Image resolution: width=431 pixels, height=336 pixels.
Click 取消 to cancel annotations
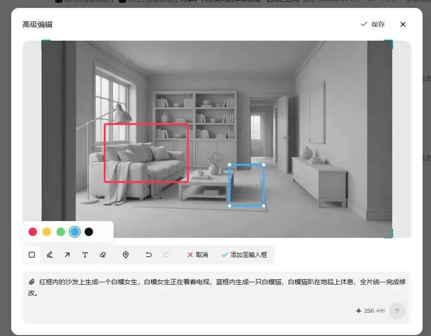(198, 255)
